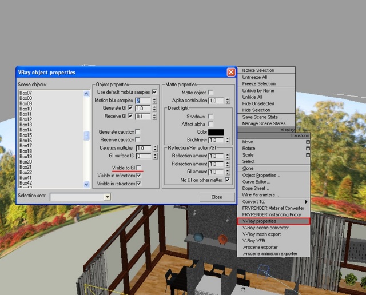Choose V-Ray mesh export entry
This screenshot has width=366, height=295.
click(x=273, y=234)
